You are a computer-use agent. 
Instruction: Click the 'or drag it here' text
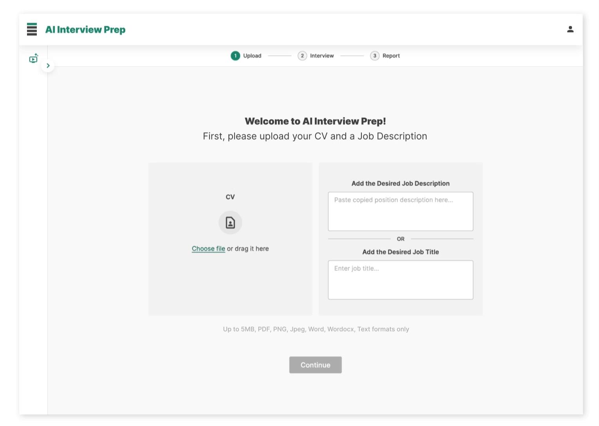click(248, 249)
